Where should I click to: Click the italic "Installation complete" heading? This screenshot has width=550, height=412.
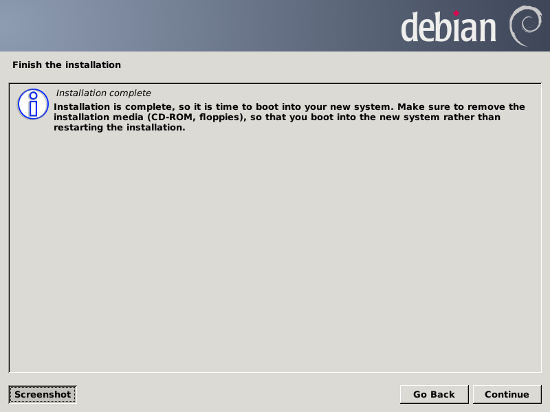[x=104, y=93]
